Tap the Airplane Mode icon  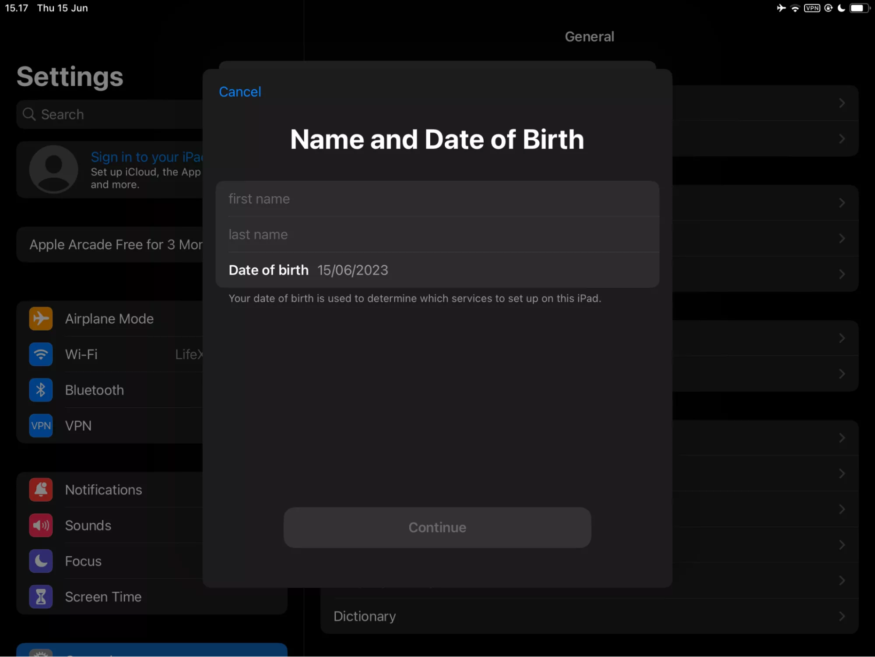click(42, 318)
